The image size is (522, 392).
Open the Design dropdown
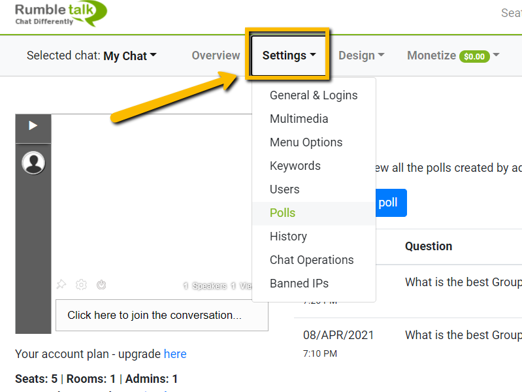361,56
